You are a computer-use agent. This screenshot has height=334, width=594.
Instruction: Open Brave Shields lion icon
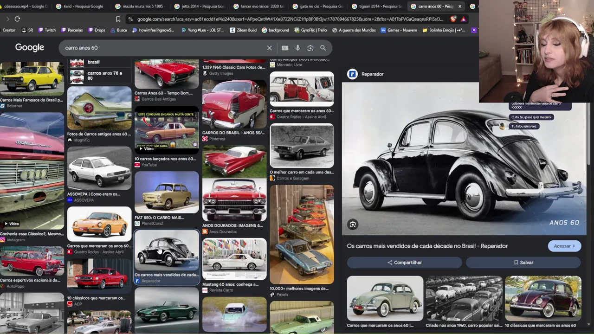point(453,19)
